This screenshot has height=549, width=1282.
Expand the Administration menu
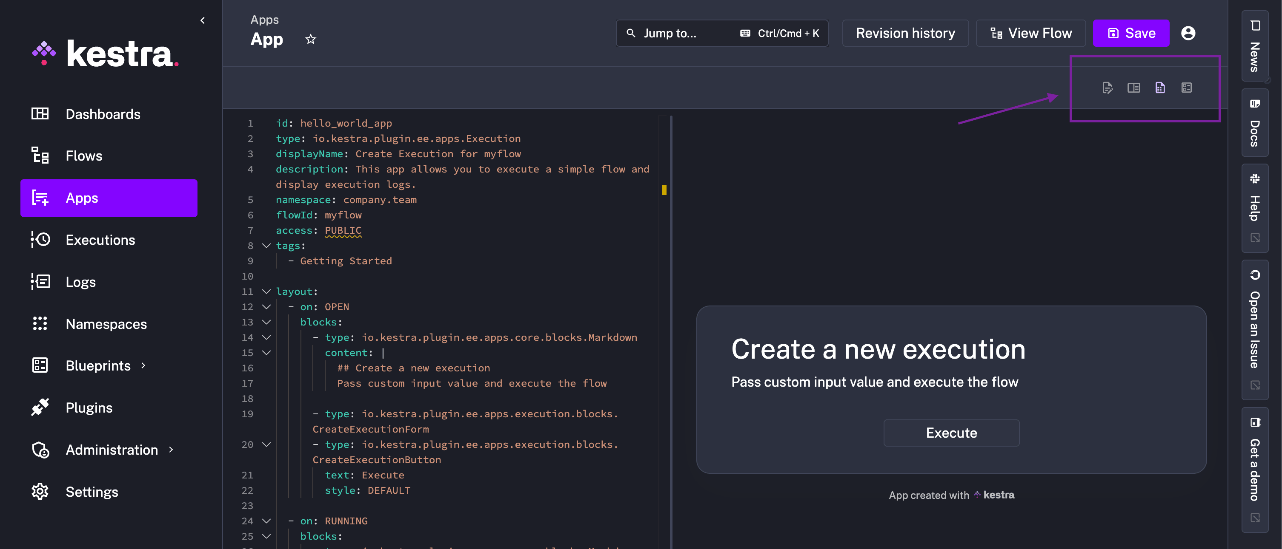click(112, 450)
